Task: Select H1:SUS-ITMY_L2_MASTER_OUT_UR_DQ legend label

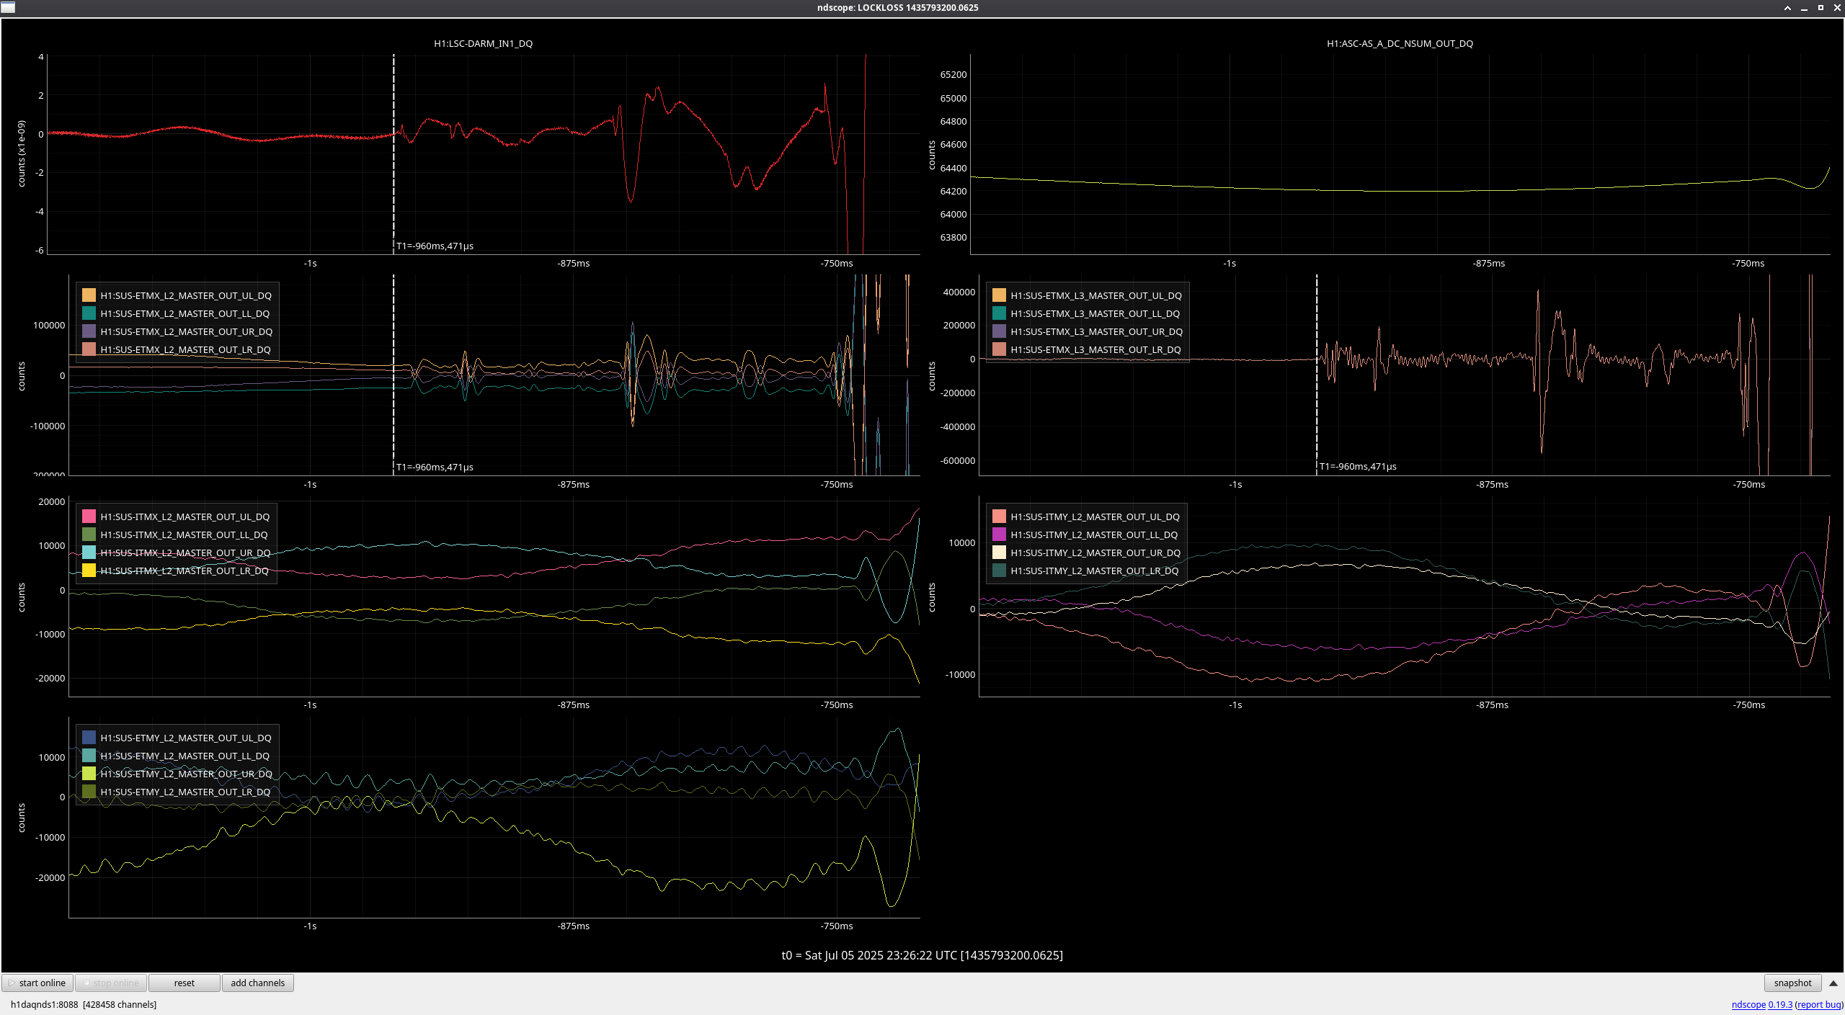Action: pyautogui.click(x=1095, y=553)
